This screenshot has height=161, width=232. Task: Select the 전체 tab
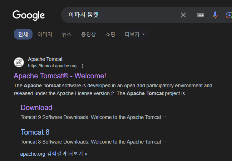23,34
